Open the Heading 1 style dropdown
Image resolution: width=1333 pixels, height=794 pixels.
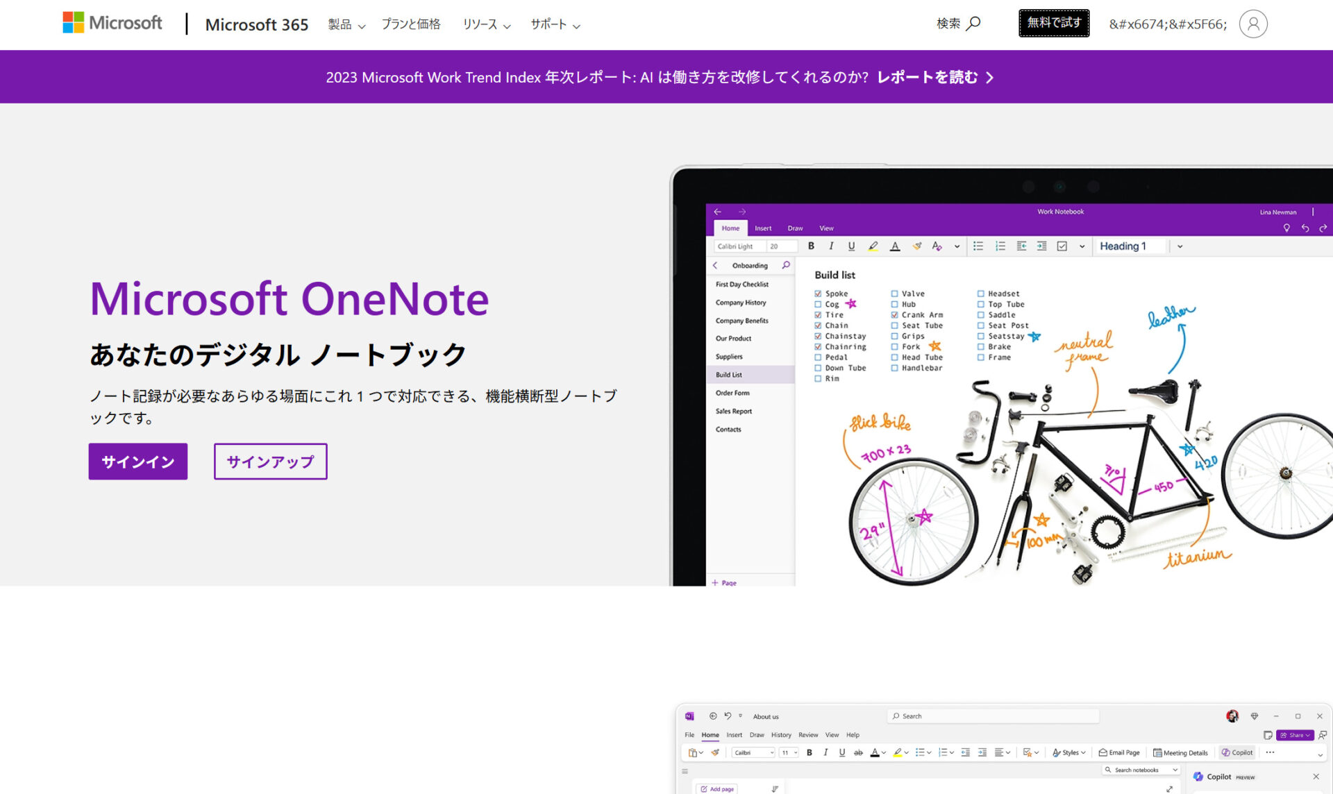pos(1181,246)
